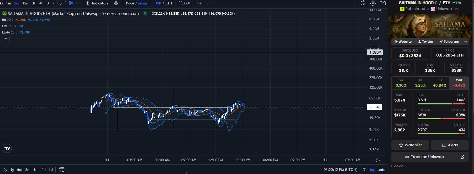Select the 1.080M horizontal line price label
Screen dimensions: 474x174
(375, 52)
